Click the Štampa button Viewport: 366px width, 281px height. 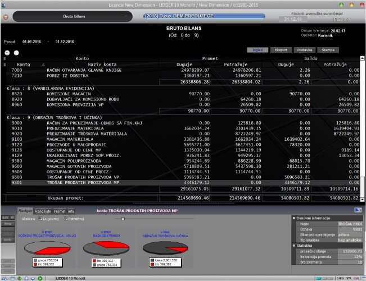click(328, 50)
